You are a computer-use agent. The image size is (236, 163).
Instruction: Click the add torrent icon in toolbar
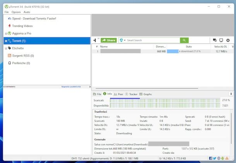94,40
